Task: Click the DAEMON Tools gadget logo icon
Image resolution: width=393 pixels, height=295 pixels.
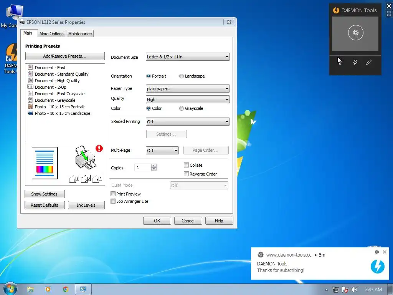Action: (x=336, y=10)
